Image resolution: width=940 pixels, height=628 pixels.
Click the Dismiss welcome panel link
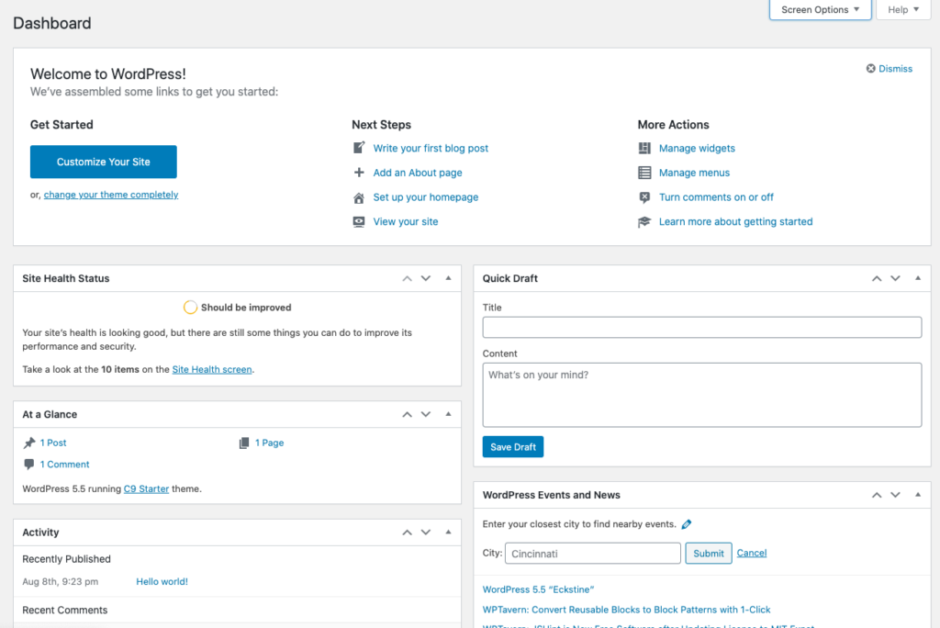(895, 68)
